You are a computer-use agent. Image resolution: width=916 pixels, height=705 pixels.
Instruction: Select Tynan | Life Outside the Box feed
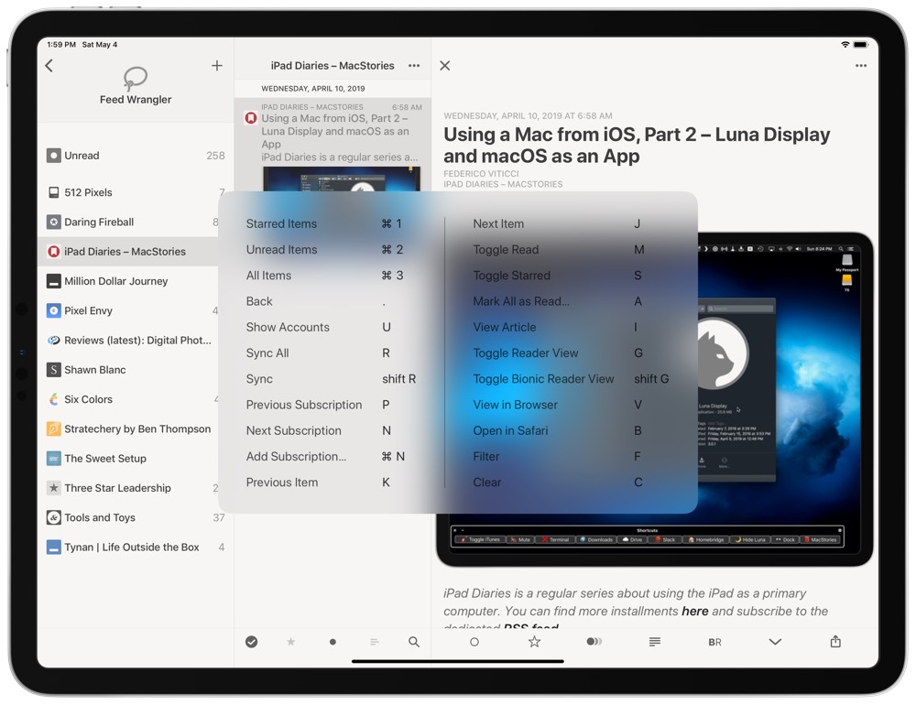[136, 548]
